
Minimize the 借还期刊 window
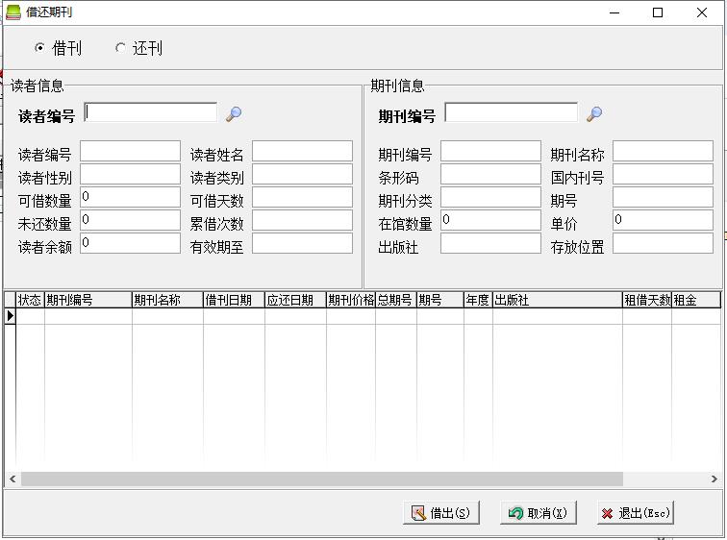(x=614, y=12)
